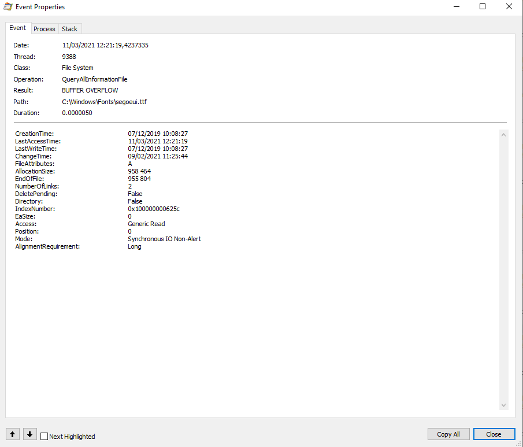Select the date 11/03/2021 12:21:19,4237335
This screenshot has width=523, height=447.
pos(105,45)
